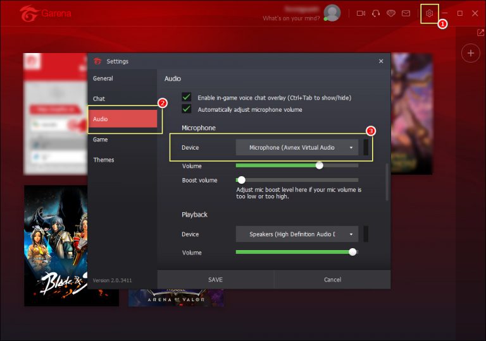This screenshot has width=486, height=341.
Task: Open the settings gear icon in Garena header
Action: 429,13
